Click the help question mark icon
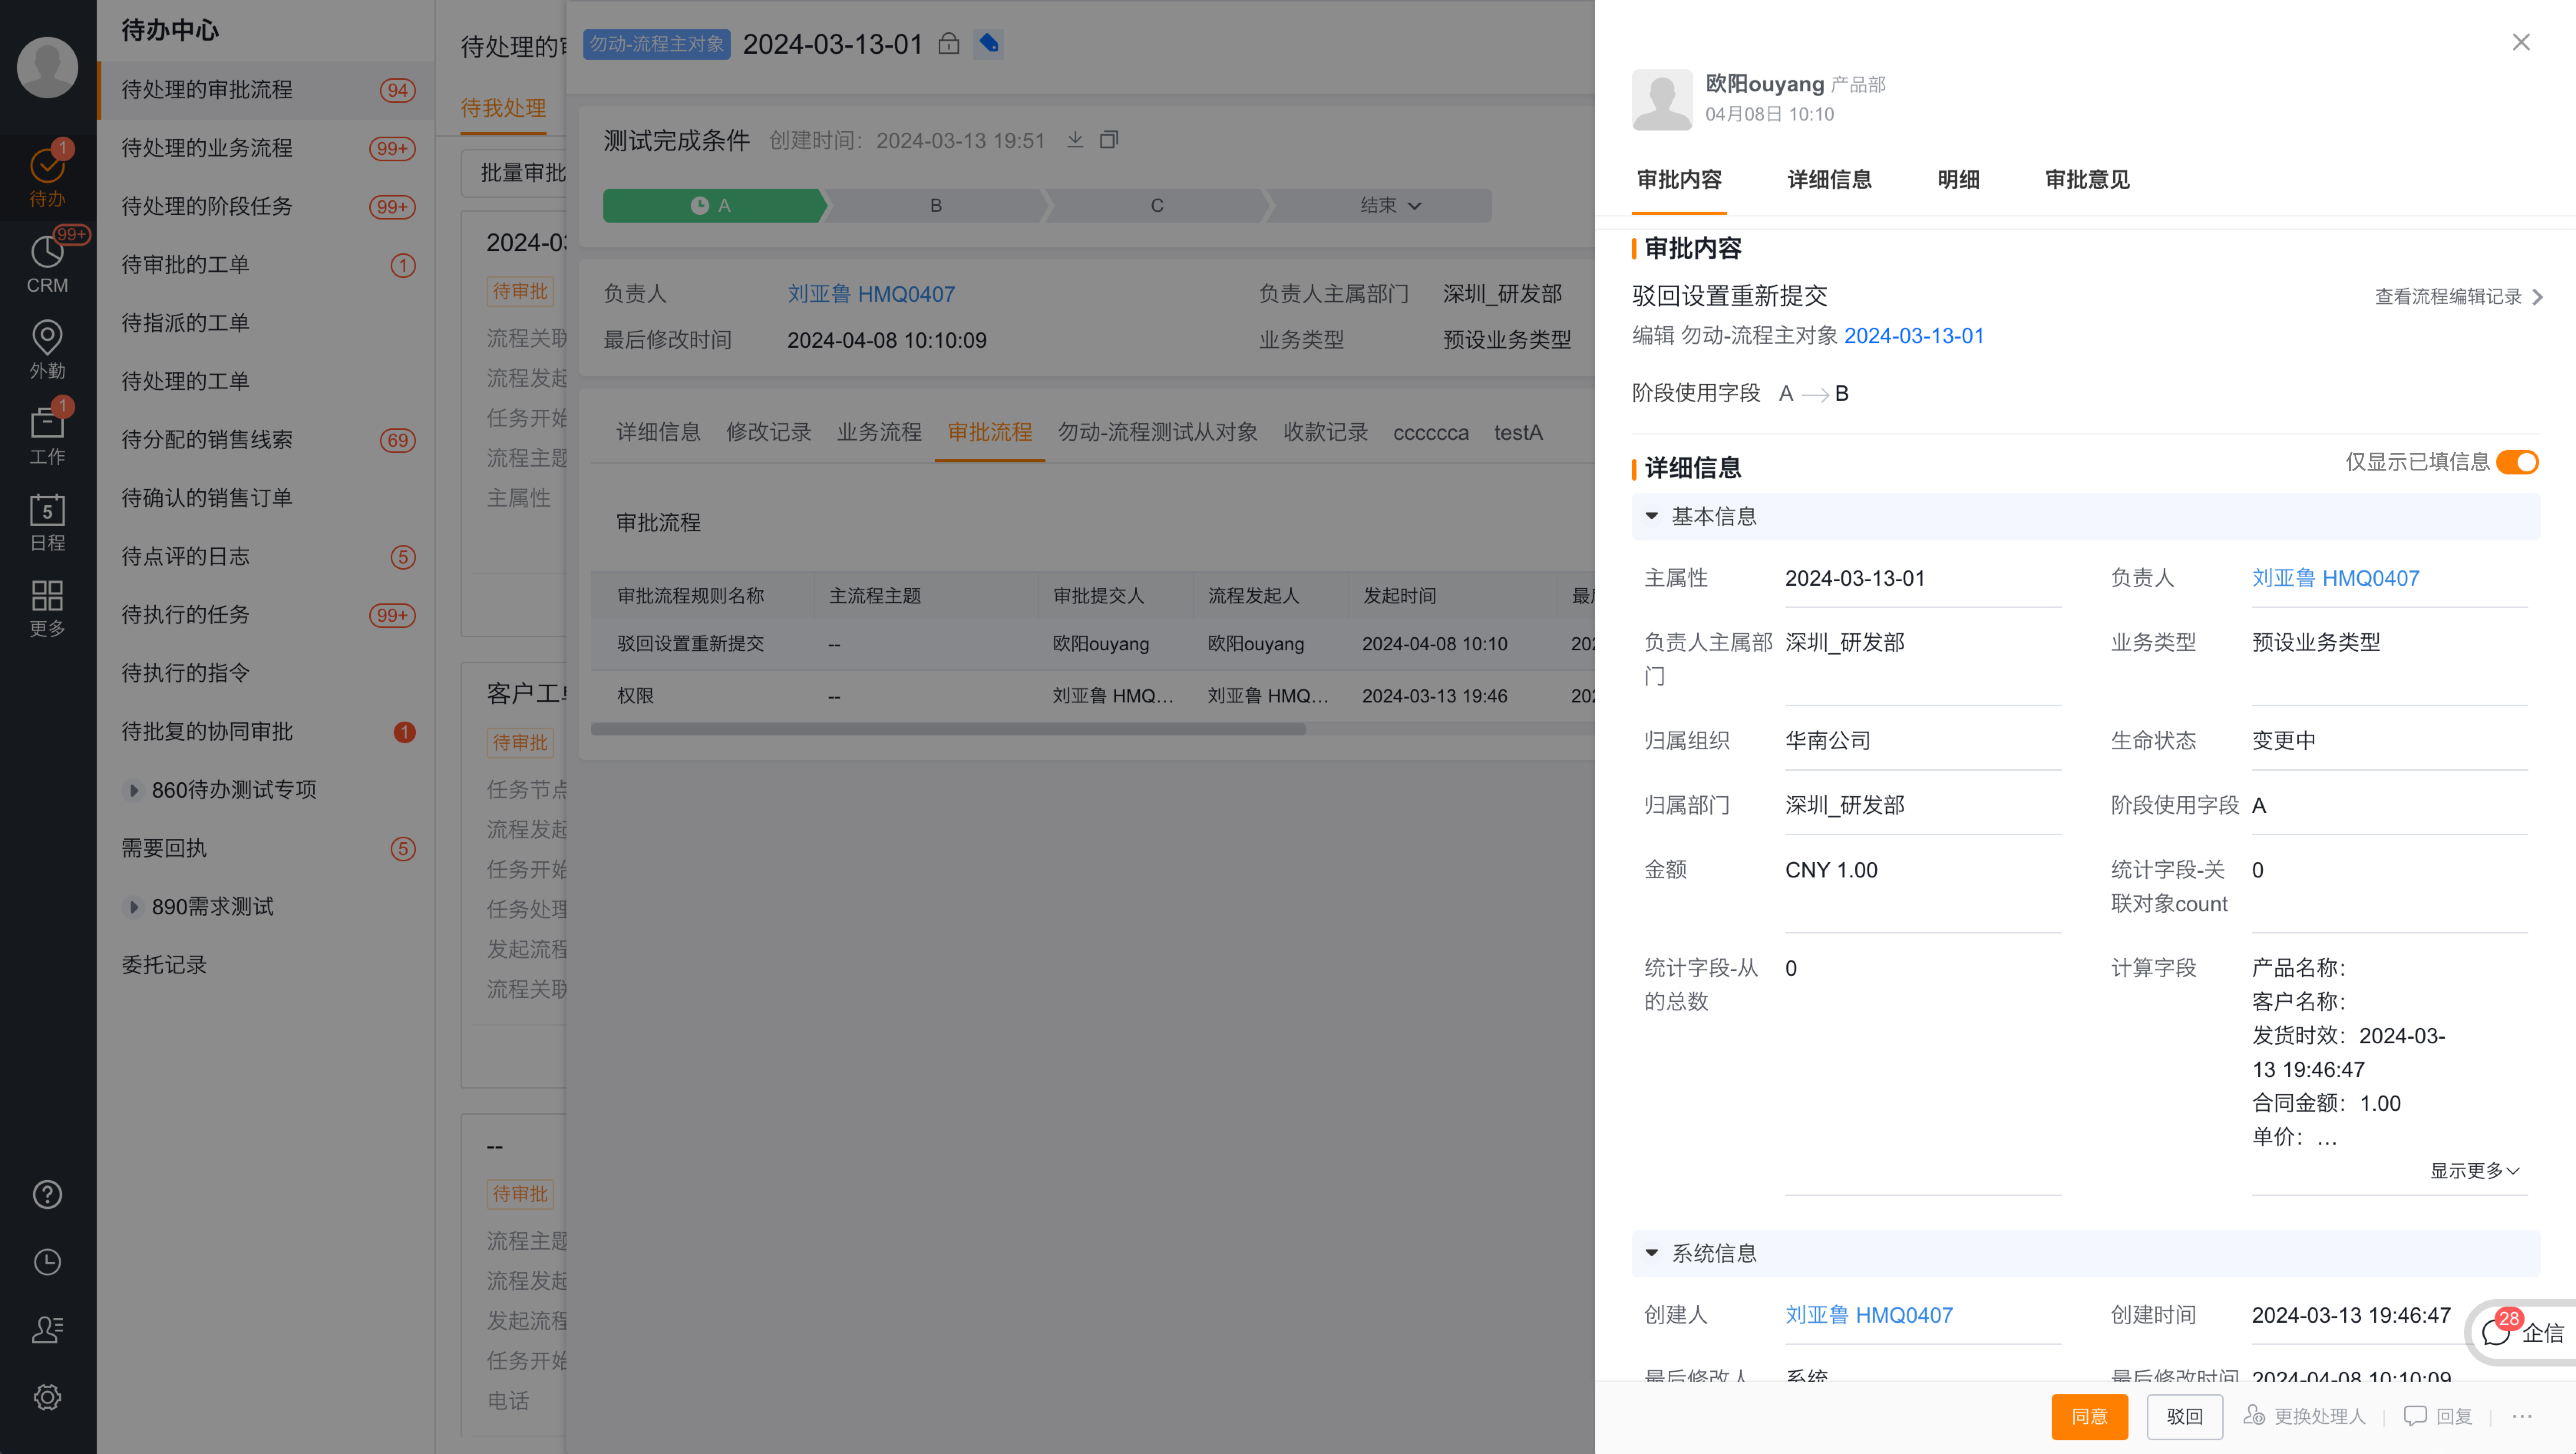The image size is (2576, 1454). (47, 1194)
